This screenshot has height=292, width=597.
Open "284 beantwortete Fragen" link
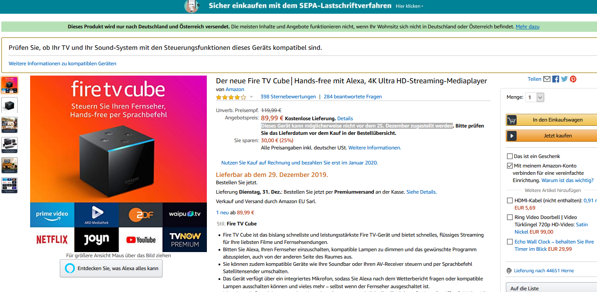[352, 97]
